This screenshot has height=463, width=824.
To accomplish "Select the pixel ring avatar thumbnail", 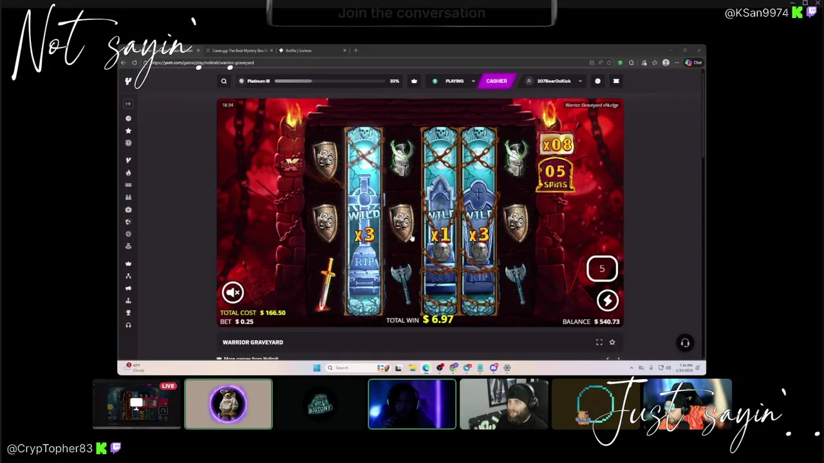I will (x=595, y=404).
